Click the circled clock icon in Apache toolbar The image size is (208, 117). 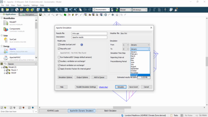click(106, 15)
